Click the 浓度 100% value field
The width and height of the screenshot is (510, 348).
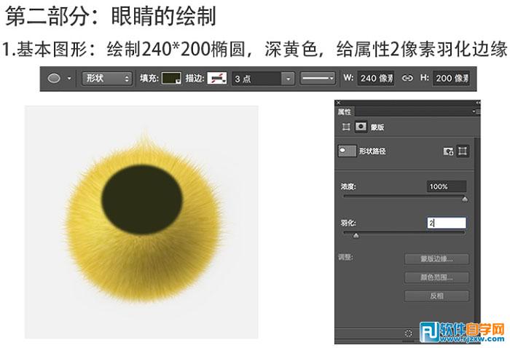click(446, 186)
